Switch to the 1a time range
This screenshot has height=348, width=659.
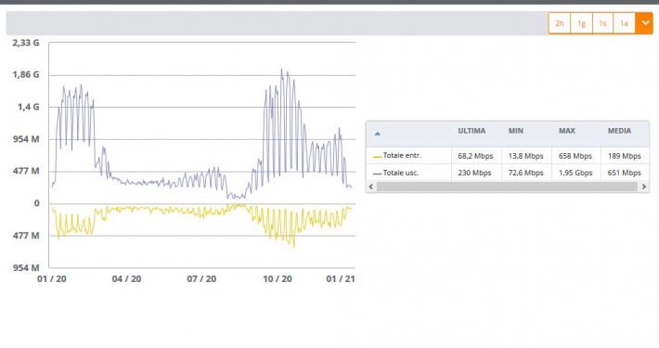point(624,23)
